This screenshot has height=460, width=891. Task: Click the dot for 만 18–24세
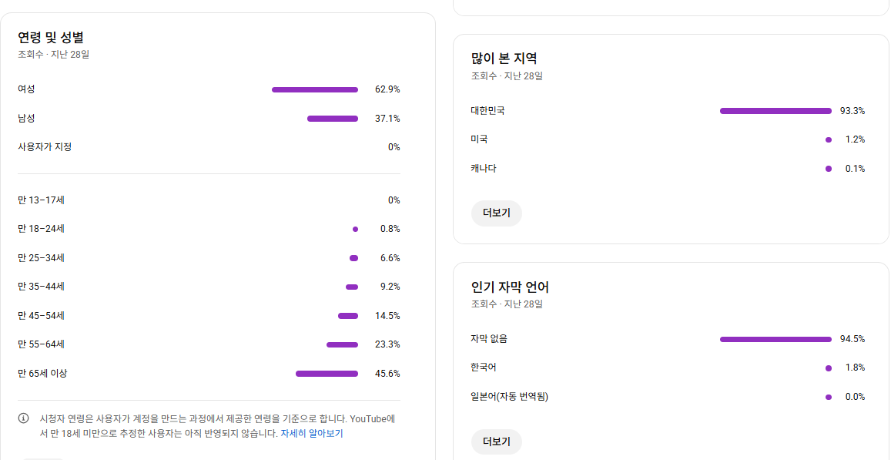(x=355, y=229)
